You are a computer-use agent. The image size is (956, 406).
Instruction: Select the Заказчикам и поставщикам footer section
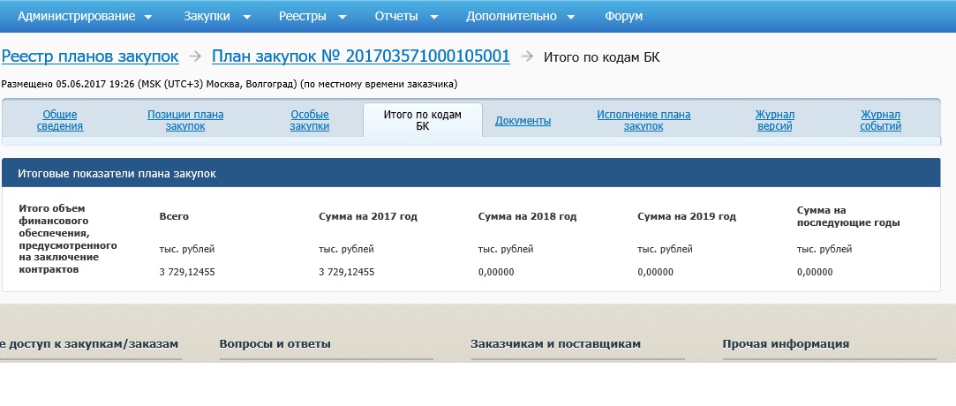555,344
